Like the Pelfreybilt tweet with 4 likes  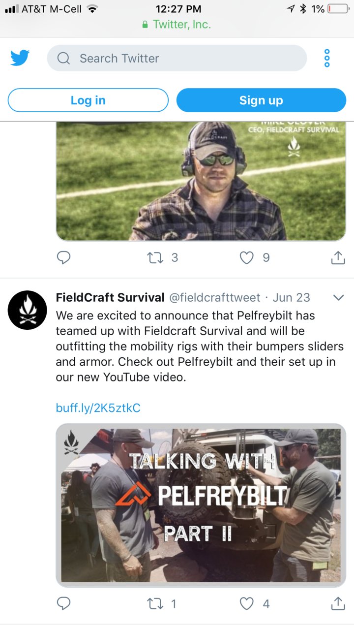point(246,603)
